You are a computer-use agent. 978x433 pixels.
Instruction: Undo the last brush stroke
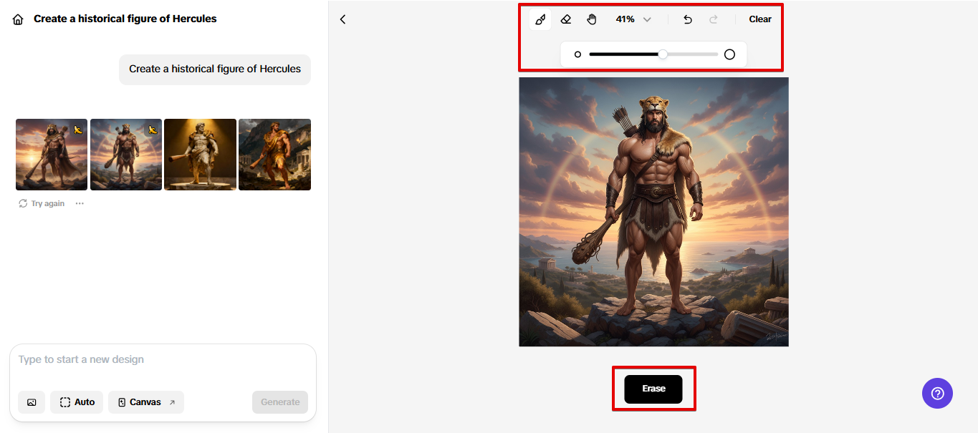point(688,19)
